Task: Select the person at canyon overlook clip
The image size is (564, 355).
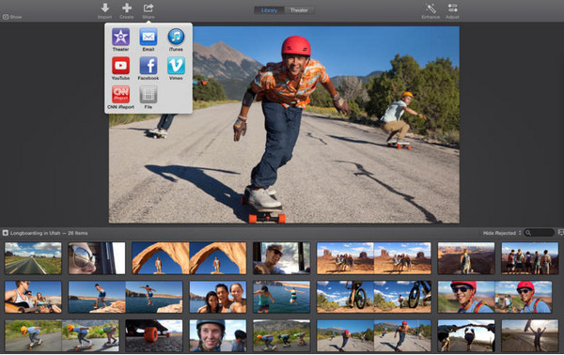Action: [466, 258]
